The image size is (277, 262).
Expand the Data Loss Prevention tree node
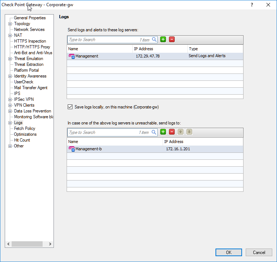(10, 111)
